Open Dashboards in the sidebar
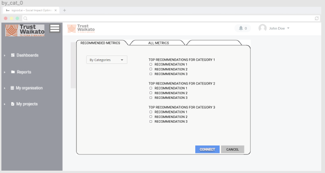The height and width of the screenshot is (173, 325). pyautogui.click(x=27, y=55)
